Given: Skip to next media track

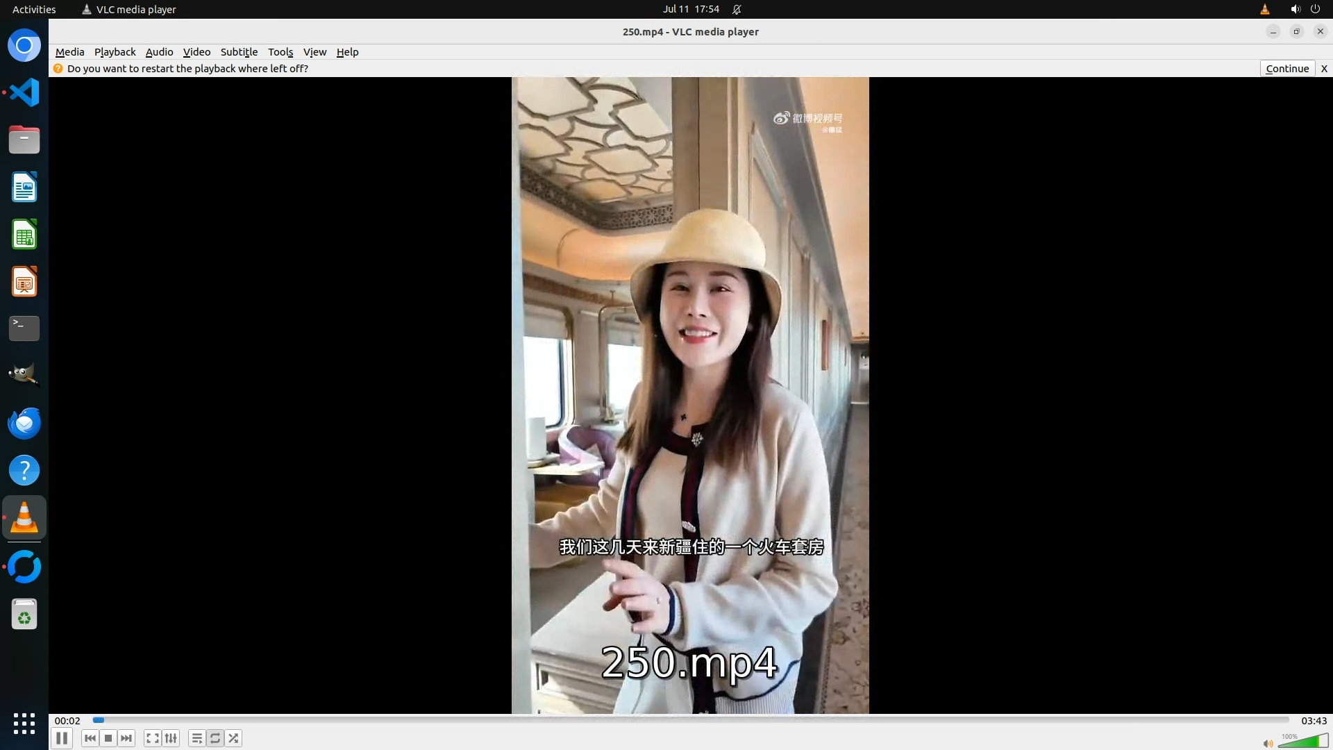Looking at the screenshot, I should point(126,738).
